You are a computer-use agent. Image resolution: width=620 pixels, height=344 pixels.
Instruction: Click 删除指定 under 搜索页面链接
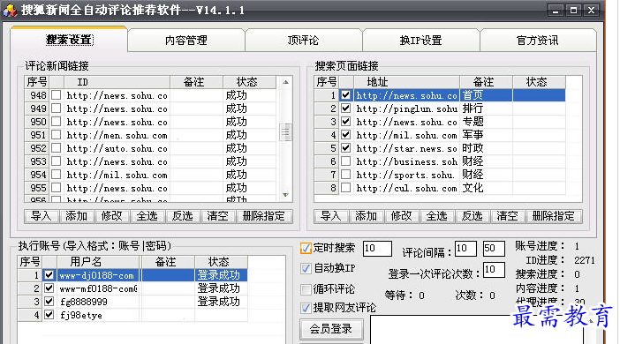[x=554, y=216]
